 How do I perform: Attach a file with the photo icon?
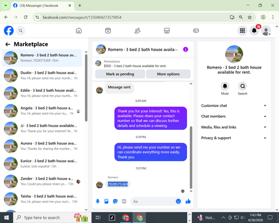[107, 201]
